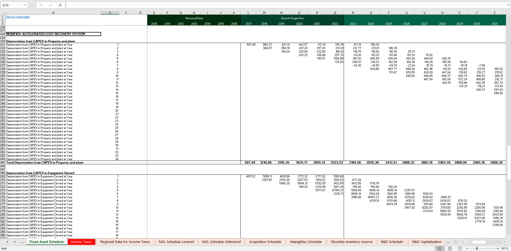Image resolution: width=511 pixels, height=251 pixels.
Task: Move the sheet left with the horizontal scrollbar's left arrow
Action: [x=470, y=242]
